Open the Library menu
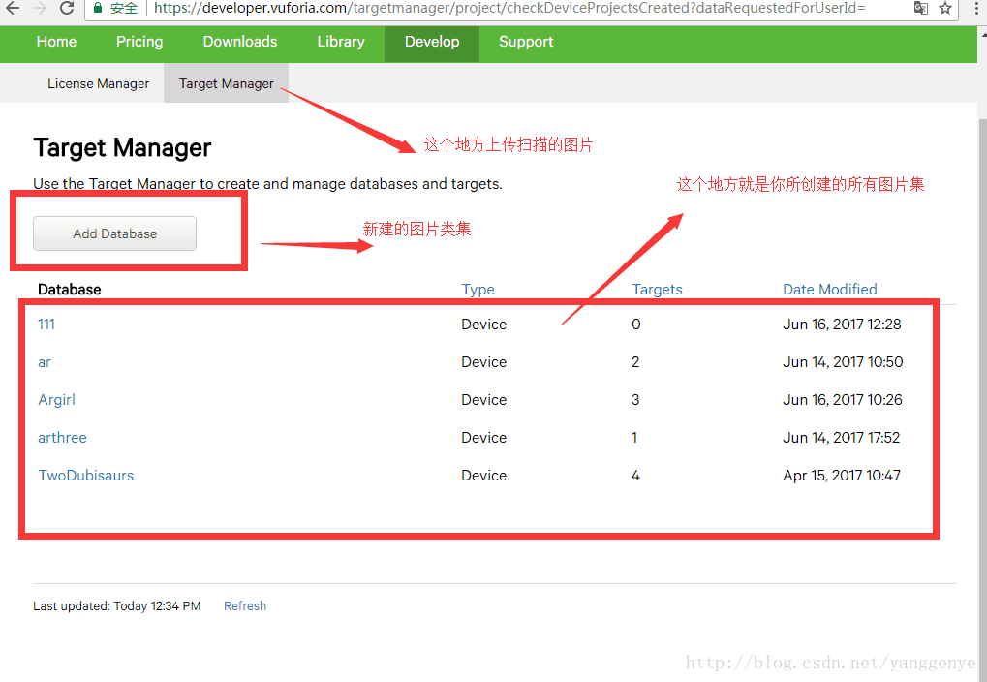 coord(341,42)
